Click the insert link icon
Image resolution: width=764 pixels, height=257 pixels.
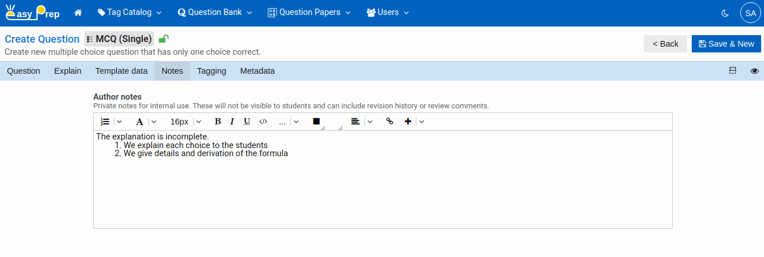389,122
